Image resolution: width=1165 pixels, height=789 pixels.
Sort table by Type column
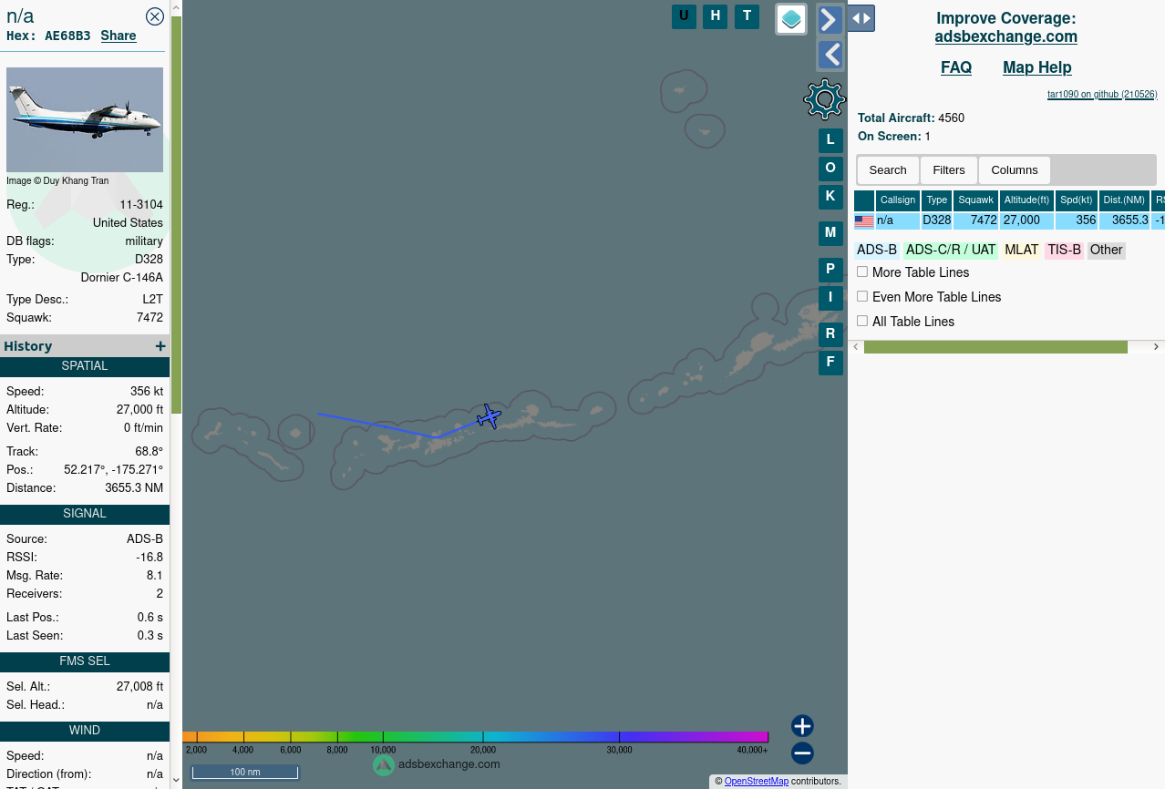pyautogui.click(x=937, y=200)
